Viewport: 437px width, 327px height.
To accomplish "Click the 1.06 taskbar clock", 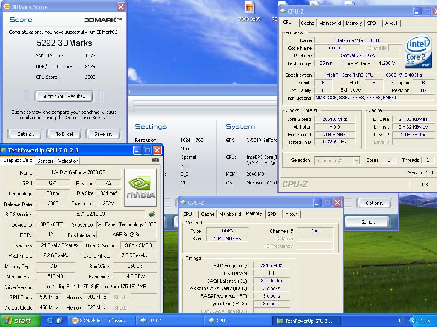I will pyautogui.click(x=425, y=321).
